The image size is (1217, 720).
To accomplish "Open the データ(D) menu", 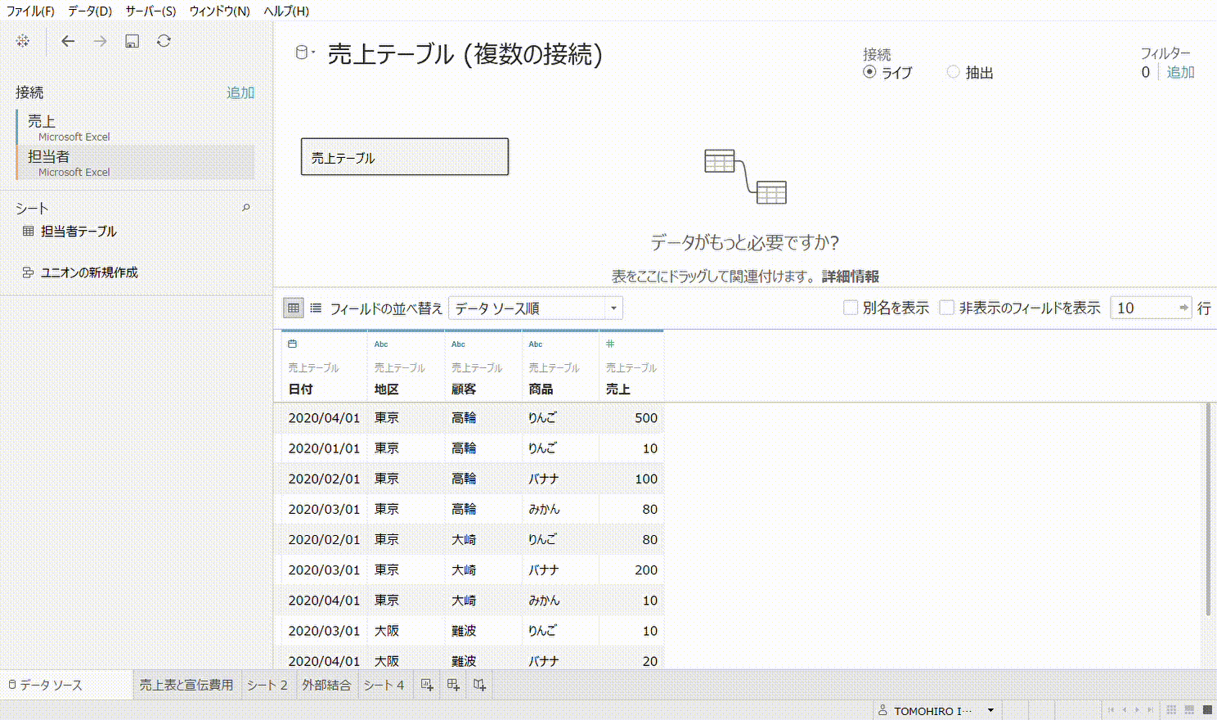I will click(89, 11).
